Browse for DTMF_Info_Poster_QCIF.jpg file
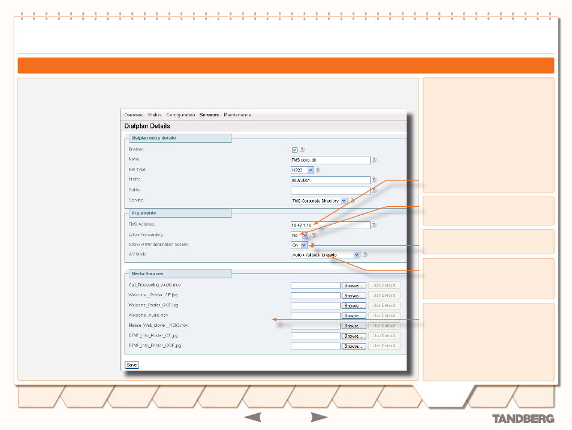 pos(354,346)
